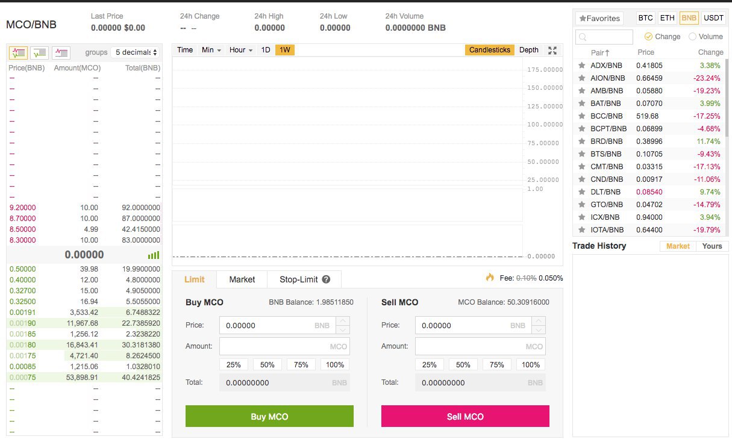Screen dimensions: 732x442
Task: Star the GTO/BNB pair as favorite
Action: (581, 204)
